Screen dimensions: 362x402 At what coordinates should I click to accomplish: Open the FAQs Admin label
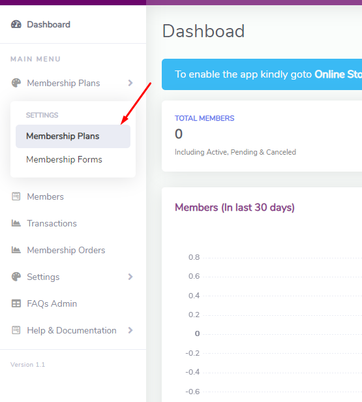52,303
